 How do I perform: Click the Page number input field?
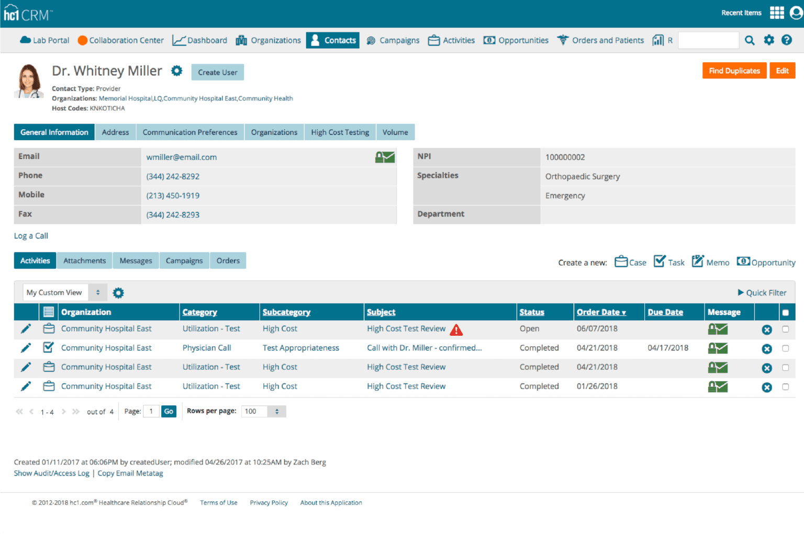[x=151, y=412]
